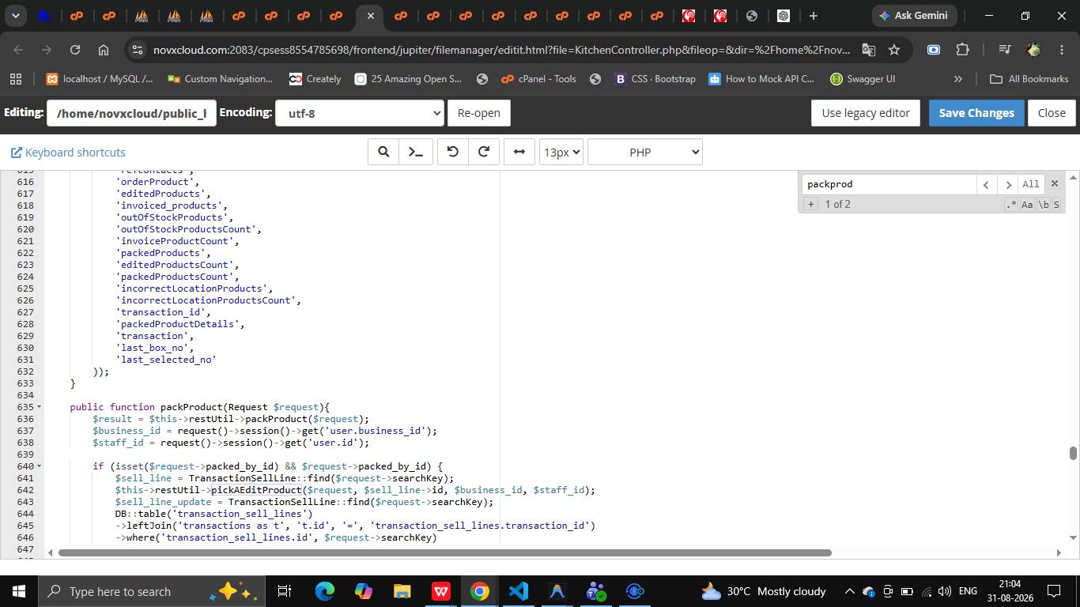Open the Keyboard shortcuts link
This screenshot has width=1080, height=607.
click(68, 153)
